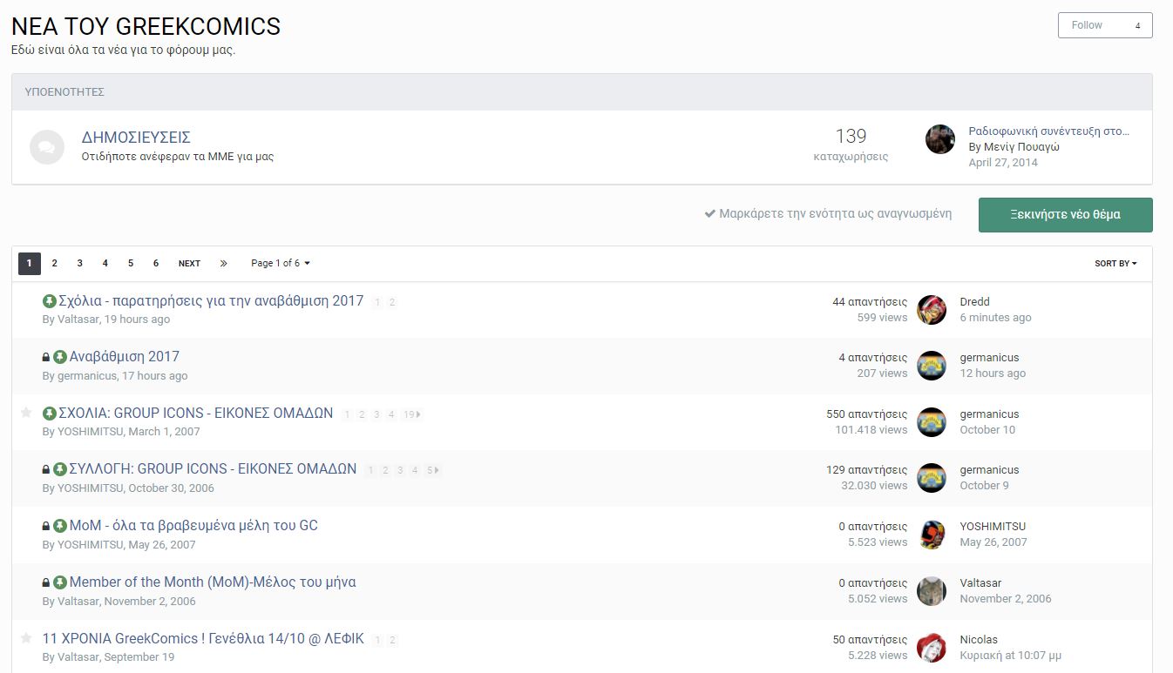Expand more pages arrow after 19 in ΣΧΟΛΙΑ topic
Viewport: 1173px width, 673px height.
tap(419, 414)
